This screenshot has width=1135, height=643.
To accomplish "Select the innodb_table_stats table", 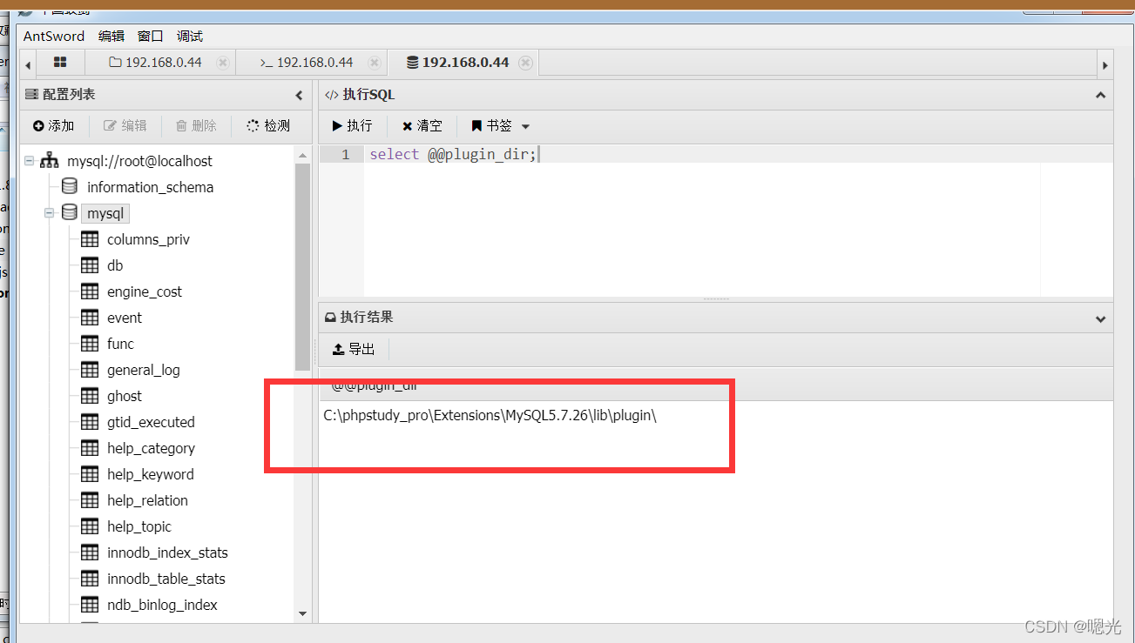I will point(166,579).
